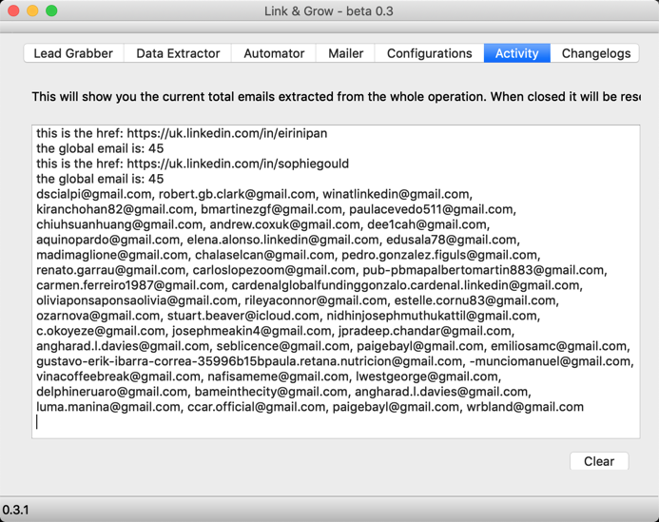Click the emails extracted description text
This screenshot has width=659, height=522.
pos(336,97)
